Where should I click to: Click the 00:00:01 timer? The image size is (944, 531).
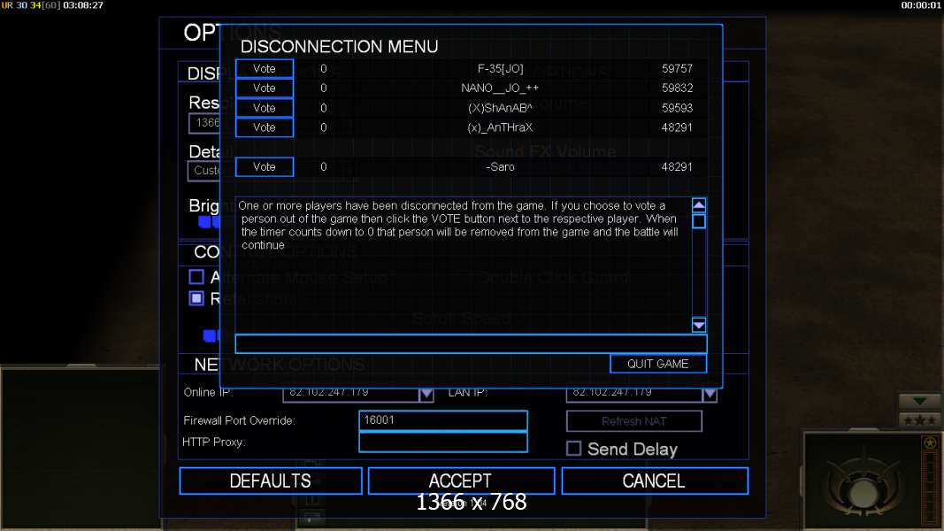click(x=920, y=5)
